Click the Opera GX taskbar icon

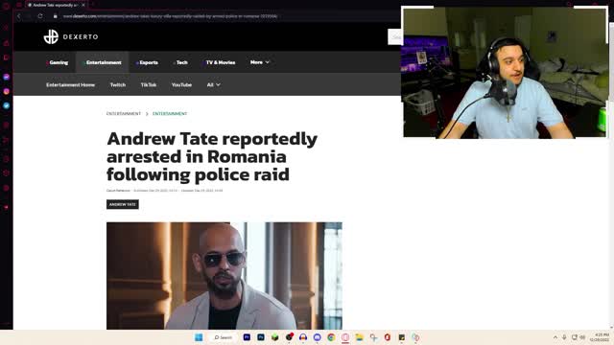tap(345, 337)
